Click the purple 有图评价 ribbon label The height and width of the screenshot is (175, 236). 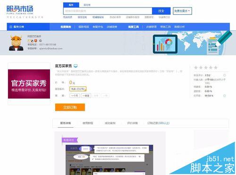click(x=70, y=140)
